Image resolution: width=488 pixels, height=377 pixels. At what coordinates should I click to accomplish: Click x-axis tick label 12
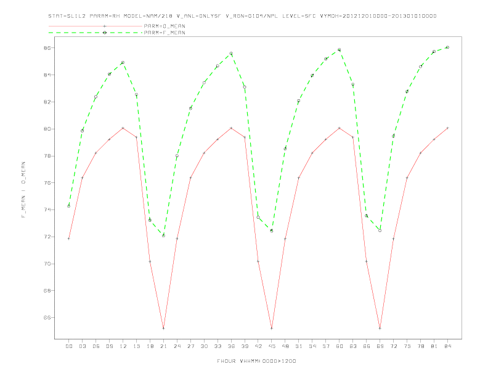point(123,346)
